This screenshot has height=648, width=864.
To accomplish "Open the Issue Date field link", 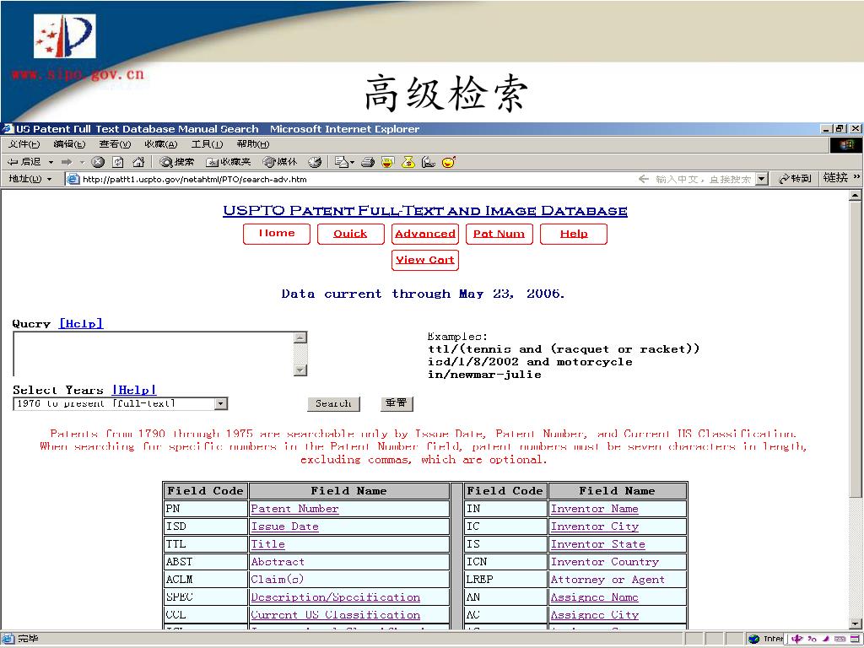I will (x=285, y=526).
